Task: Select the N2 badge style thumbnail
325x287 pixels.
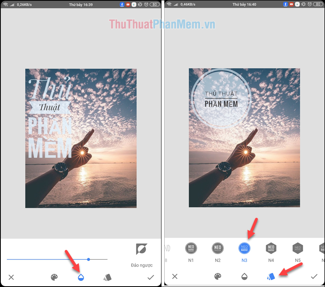Action: click(218, 248)
